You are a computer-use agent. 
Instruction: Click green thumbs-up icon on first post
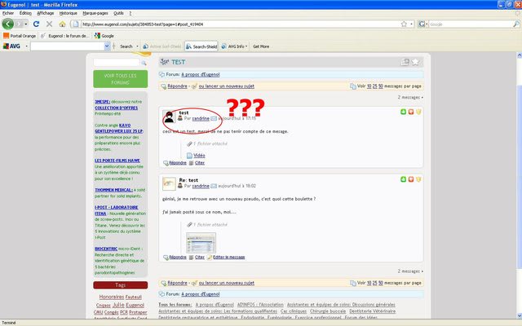click(x=403, y=112)
